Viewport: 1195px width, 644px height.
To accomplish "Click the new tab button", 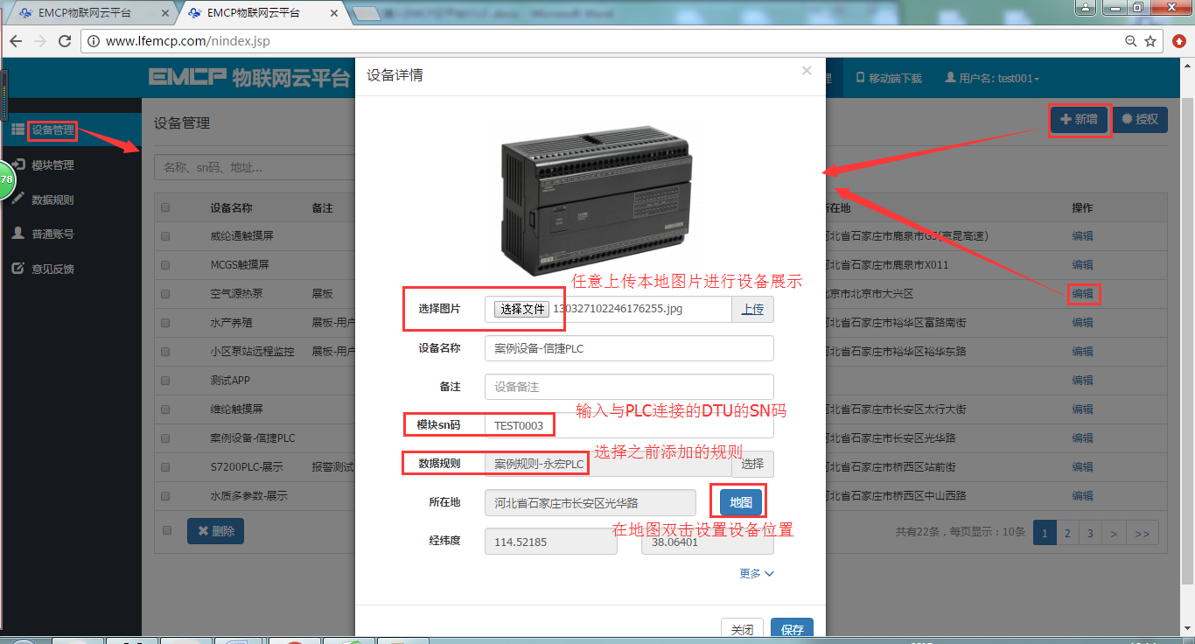I will (x=366, y=12).
